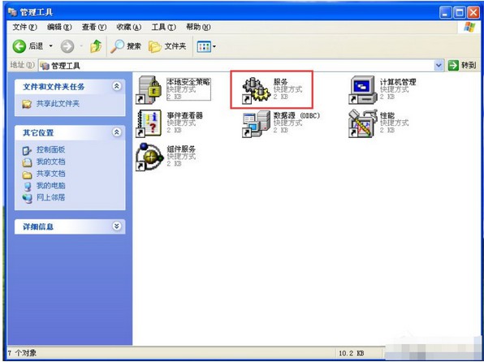Image resolution: width=484 pixels, height=362 pixels.
Task: Select the 事件查看器 icon
Action: tap(149, 123)
